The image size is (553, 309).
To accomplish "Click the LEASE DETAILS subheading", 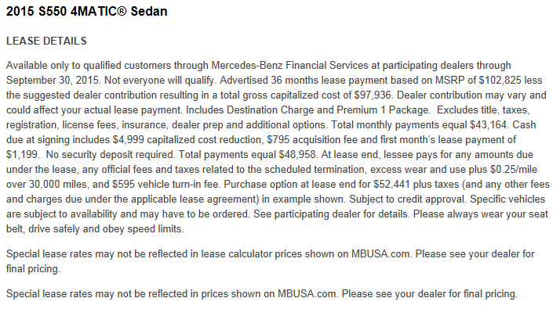I will pyautogui.click(x=46, y=41).
